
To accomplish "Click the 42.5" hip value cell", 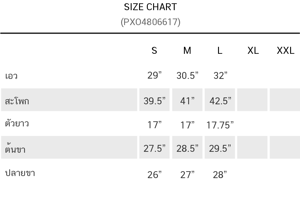I will click(x=220, y=101).
